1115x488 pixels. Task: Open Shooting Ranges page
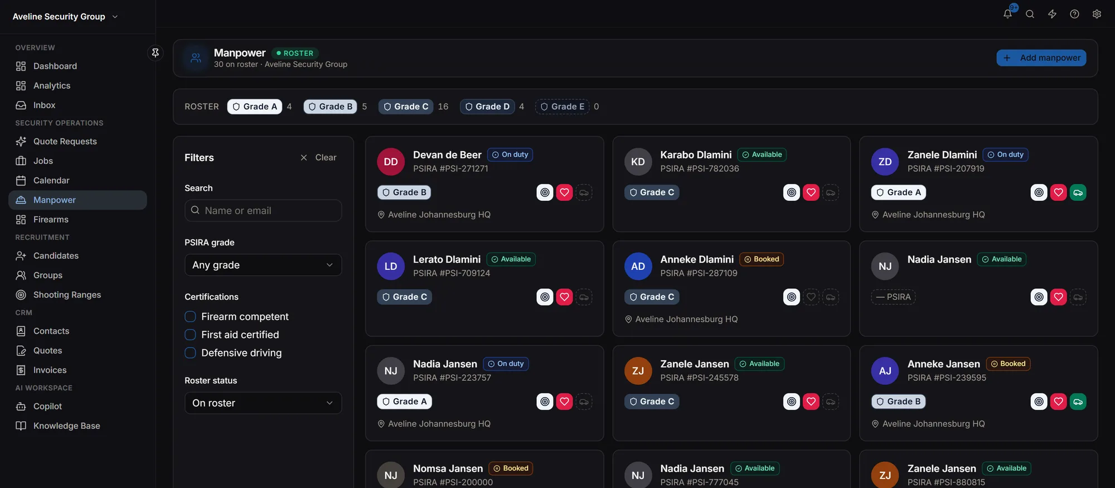77,295
